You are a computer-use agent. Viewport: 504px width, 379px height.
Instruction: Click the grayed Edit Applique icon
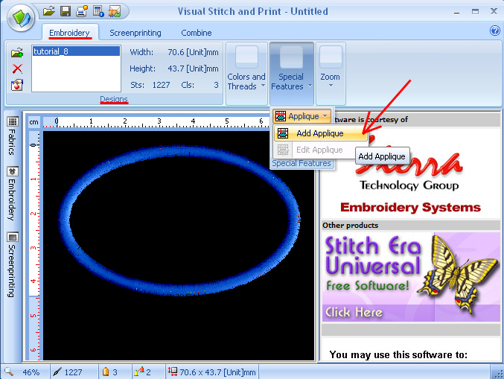[283, 150]
